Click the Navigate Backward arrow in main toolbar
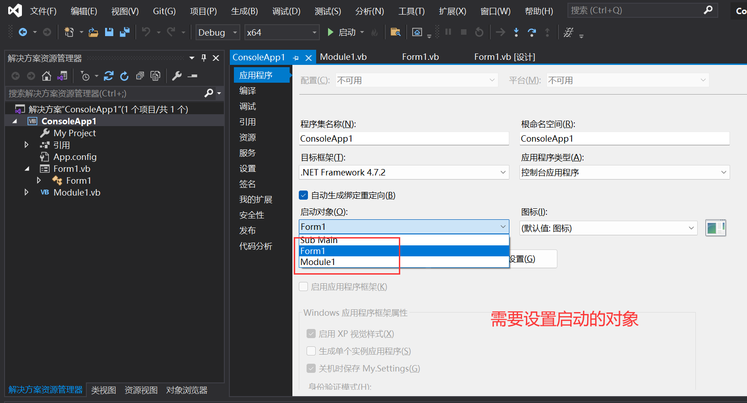 [22, 32]
